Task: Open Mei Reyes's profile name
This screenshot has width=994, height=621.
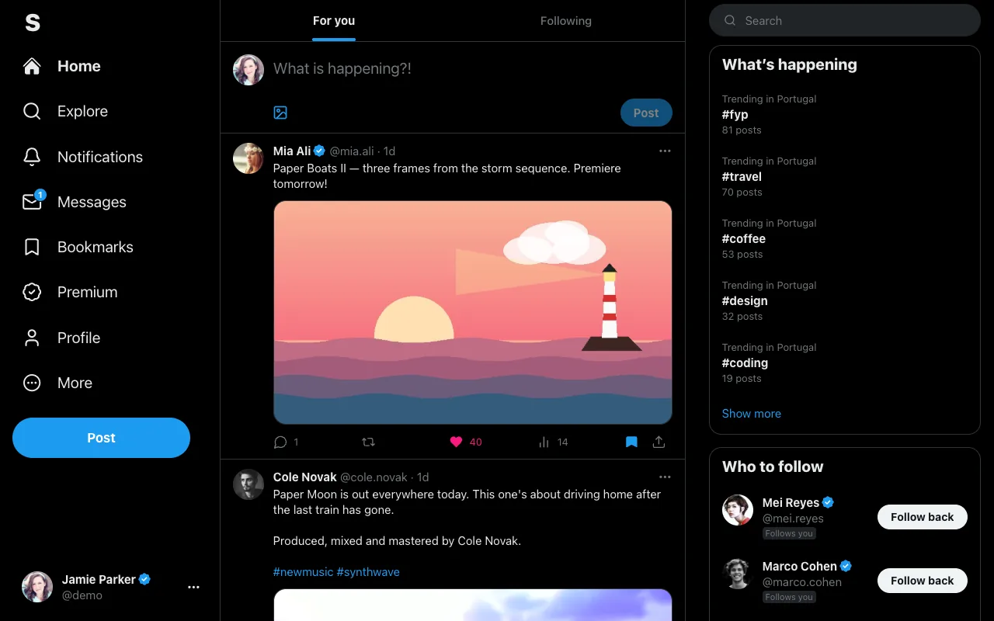Action: (791, 503)
